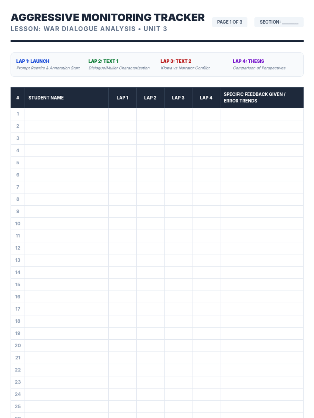314x418 pixels.
Task: Click the Lap 3: Text 2 legend label
Action: [x=176, y=61]
